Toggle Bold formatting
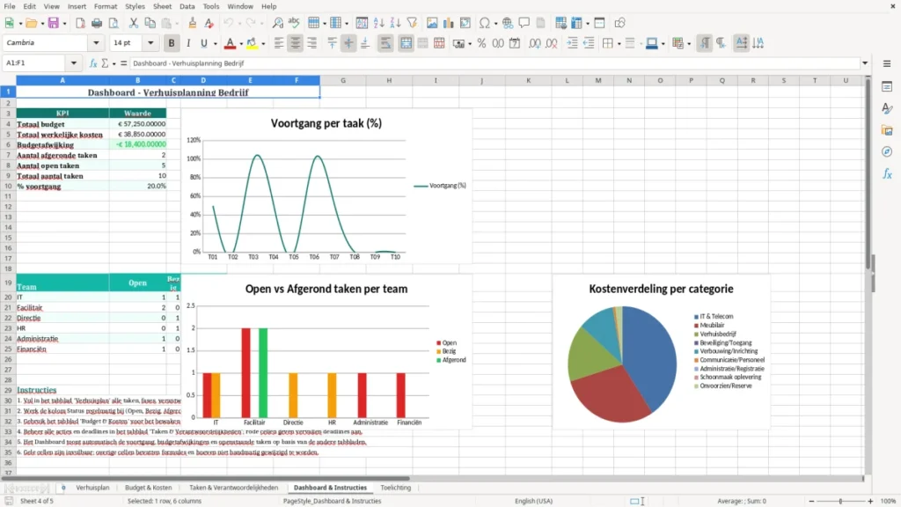The image size is (901, 507). (172, 43)
